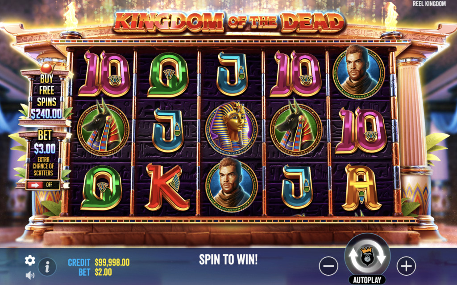
Task: Toggle extra chance of scatters switch
Action: pyautogui.click(x=43, y=185)
